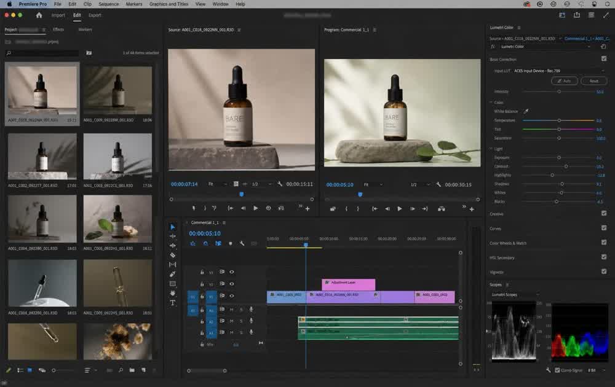Toggle Clamp Signal checkbox
The width and height of the screenshot is (615, 387).
(557, 370)
